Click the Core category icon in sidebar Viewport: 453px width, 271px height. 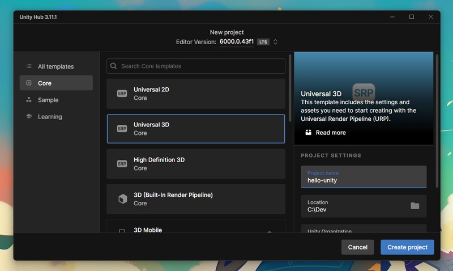pyautogui.click(x=29, y=83)
